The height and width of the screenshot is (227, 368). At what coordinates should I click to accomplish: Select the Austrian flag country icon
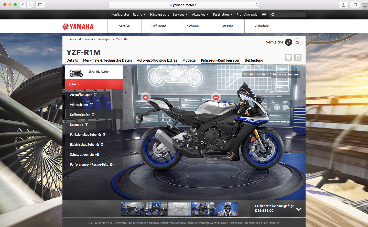pos(264,14)
